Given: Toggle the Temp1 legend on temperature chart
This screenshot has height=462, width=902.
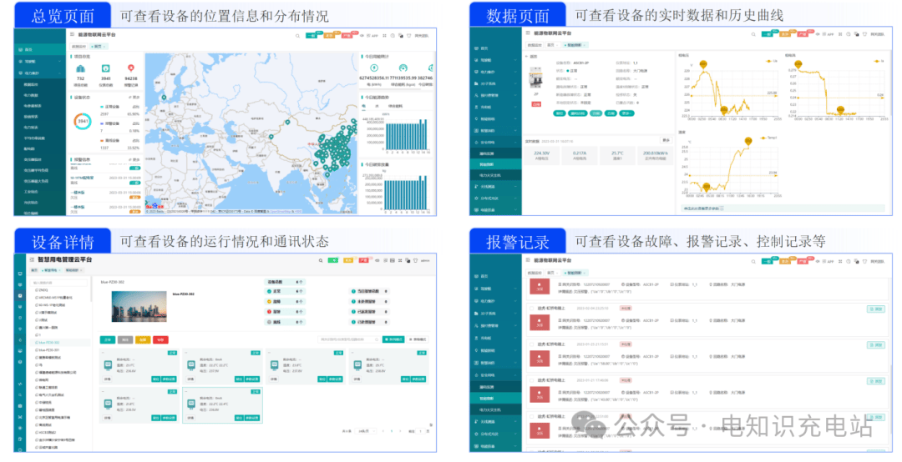Looking at the screenshot, I should [x=769, y=138].
